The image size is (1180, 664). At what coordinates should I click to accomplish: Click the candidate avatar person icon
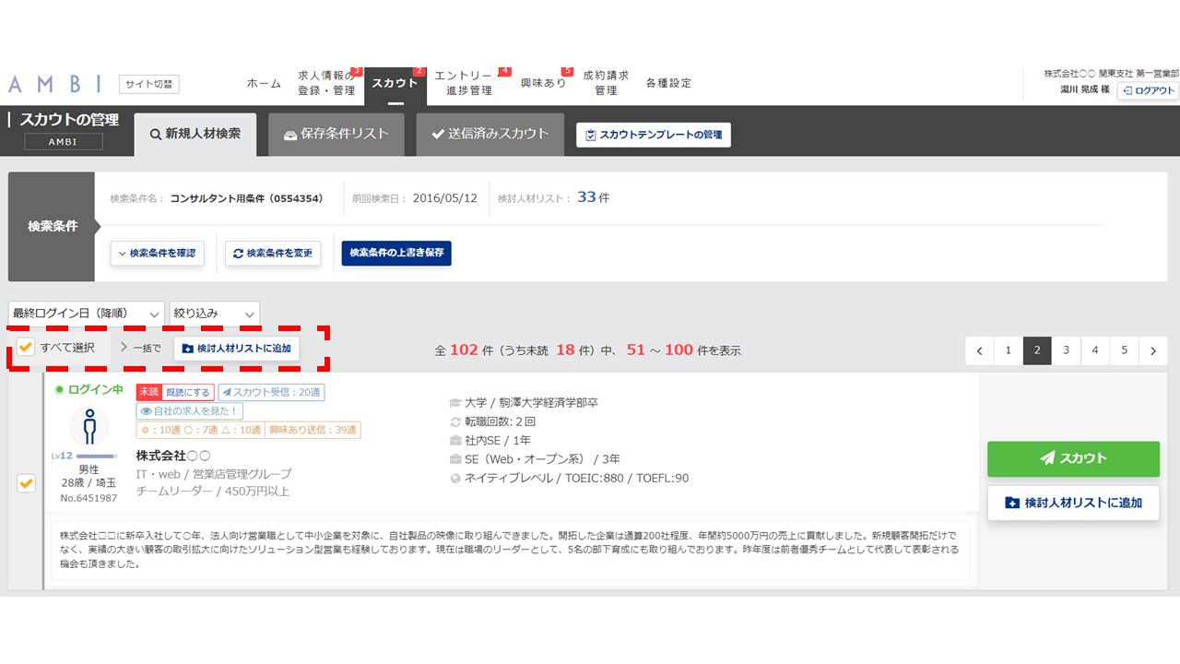89,427
